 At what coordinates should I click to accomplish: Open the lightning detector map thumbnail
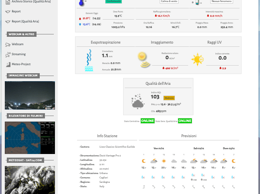(30, 138)
